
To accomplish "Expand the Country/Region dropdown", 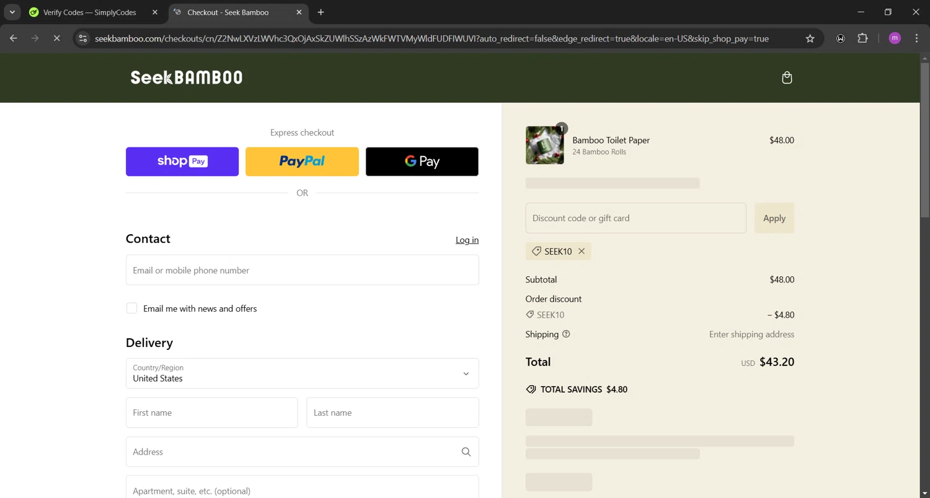I will pos(302,373).
